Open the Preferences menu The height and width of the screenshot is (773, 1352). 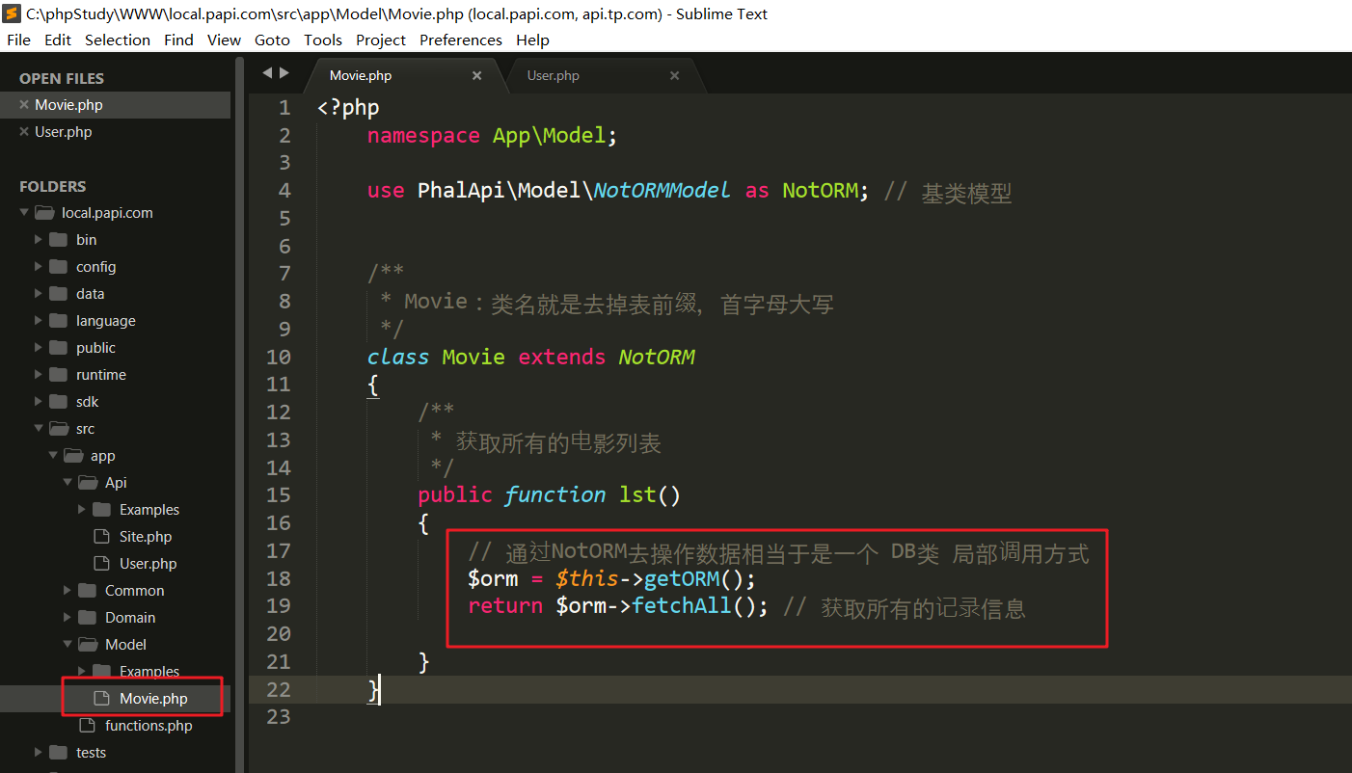click(x=461, y=40)
